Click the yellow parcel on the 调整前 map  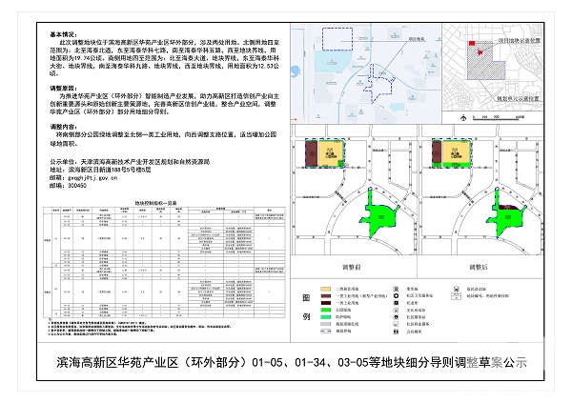331,153
